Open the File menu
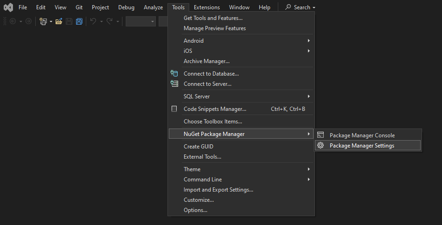 tap(23, 7)
